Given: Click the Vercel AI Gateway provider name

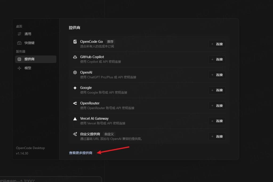Looking at the screenshot, I should coord(94,118).
